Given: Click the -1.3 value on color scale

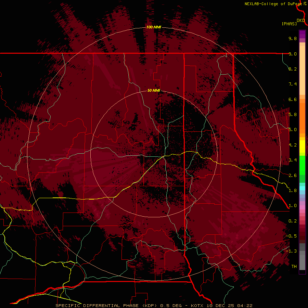Looking at the screenshot, I should (x=291, y=251).
